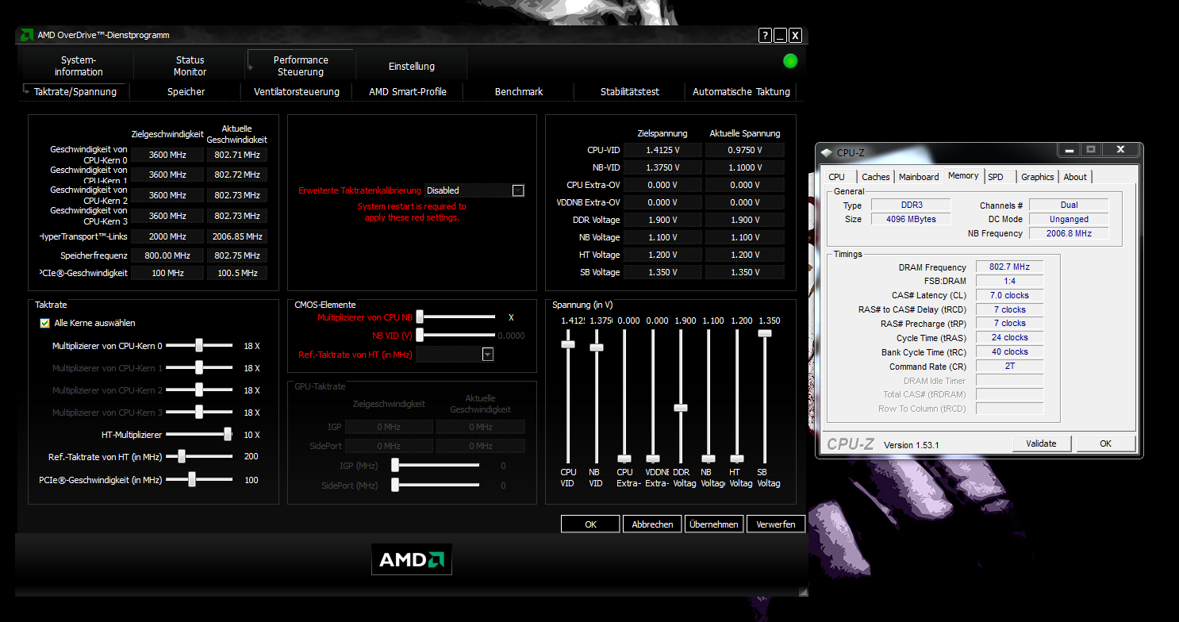Click the HT-Multiplizierer slider handle
This screenshot has width=1179, height=622.
228,434
